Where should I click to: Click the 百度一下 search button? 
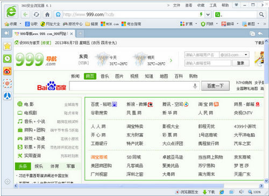tap(215, 86)
